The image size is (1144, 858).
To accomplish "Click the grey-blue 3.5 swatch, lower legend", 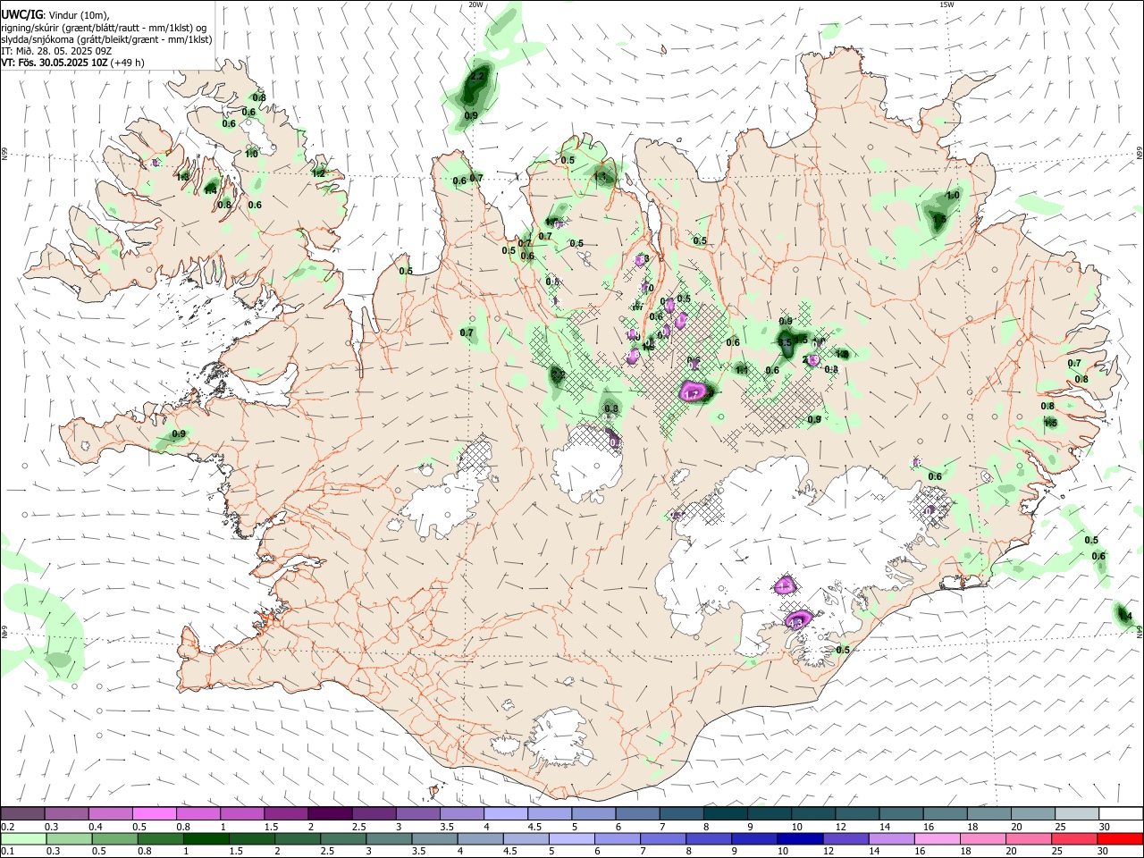I will pyautogui.click(x=434, y=839).
